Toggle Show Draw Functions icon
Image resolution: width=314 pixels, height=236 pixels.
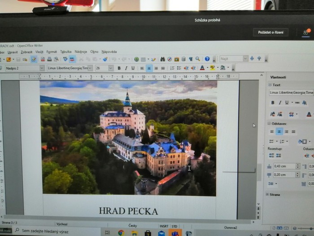click(x=153, y=59)
